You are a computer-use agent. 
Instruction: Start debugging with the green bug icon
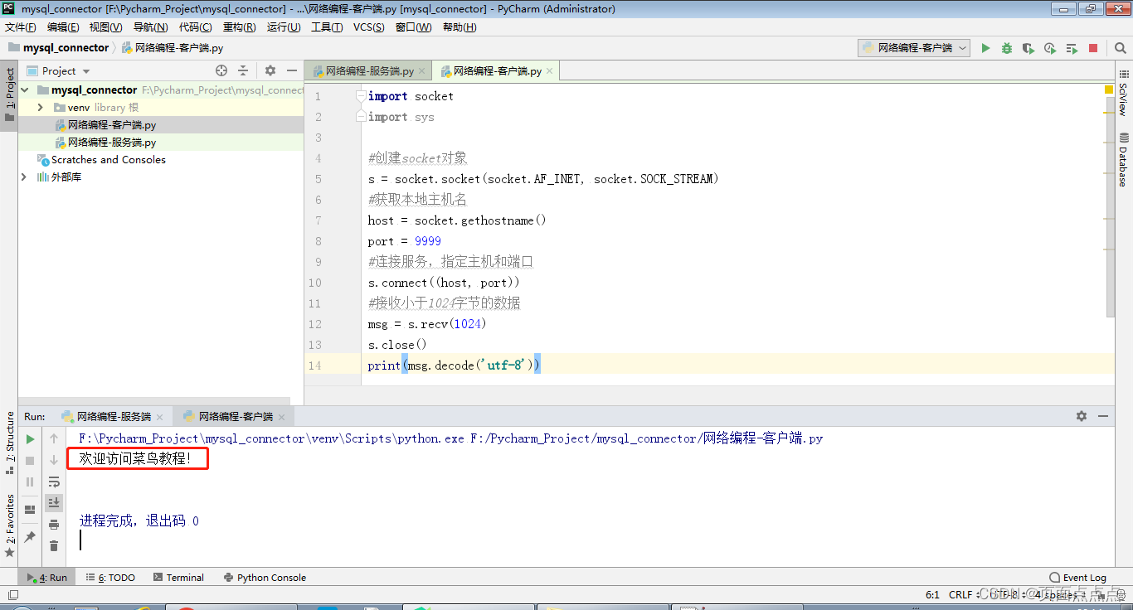point(1007,48)
